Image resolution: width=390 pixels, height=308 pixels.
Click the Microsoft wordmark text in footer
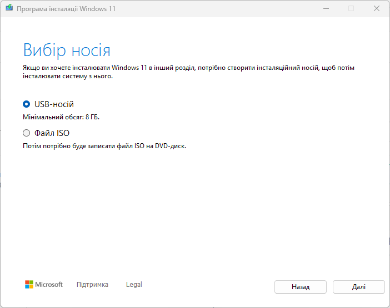pyautogui.click(x=49, y=285)
